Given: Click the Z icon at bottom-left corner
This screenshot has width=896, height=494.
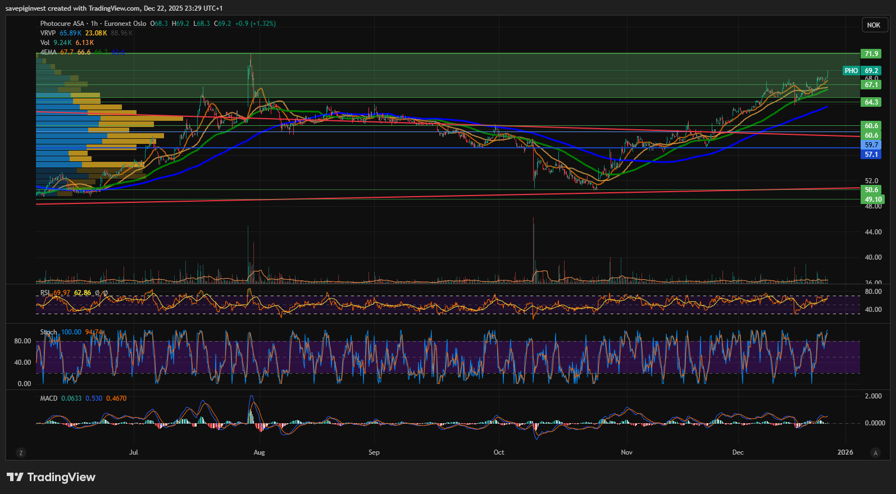Looking at the screenshot, I should [x=21, y=452].
